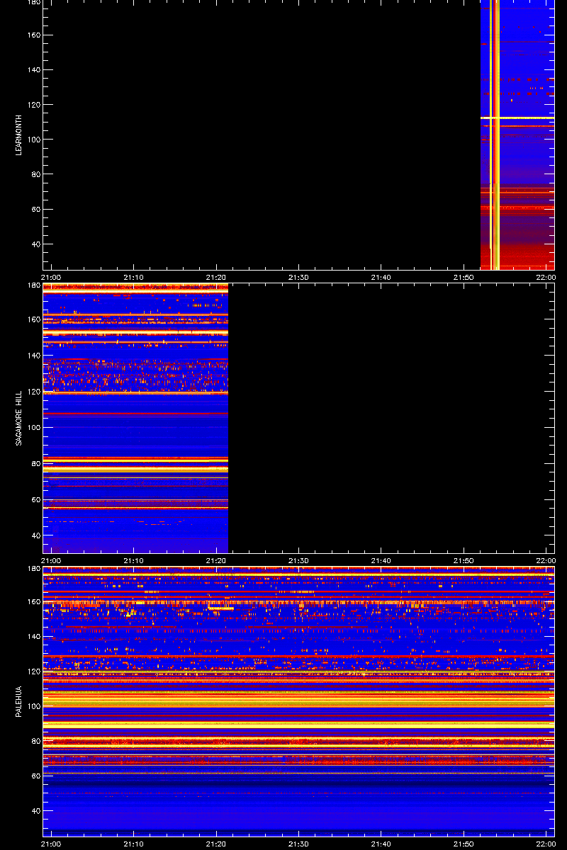Click the 80 frequency tick on Palehua axis
The height and width of the screenshot is (850, 567).
(x=35, y=741)
